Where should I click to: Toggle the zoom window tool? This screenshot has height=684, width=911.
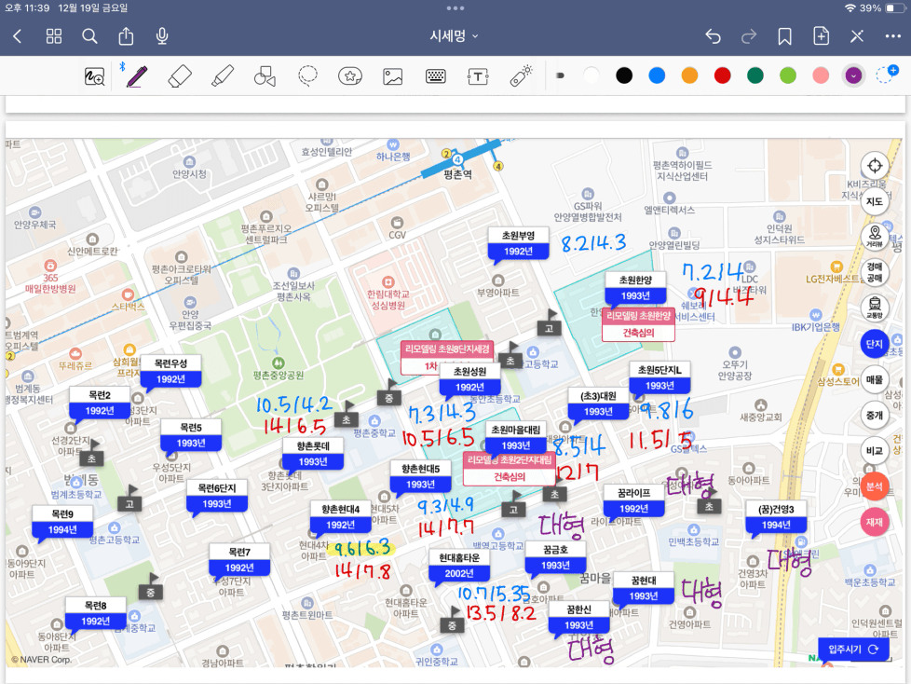(94, 76)
